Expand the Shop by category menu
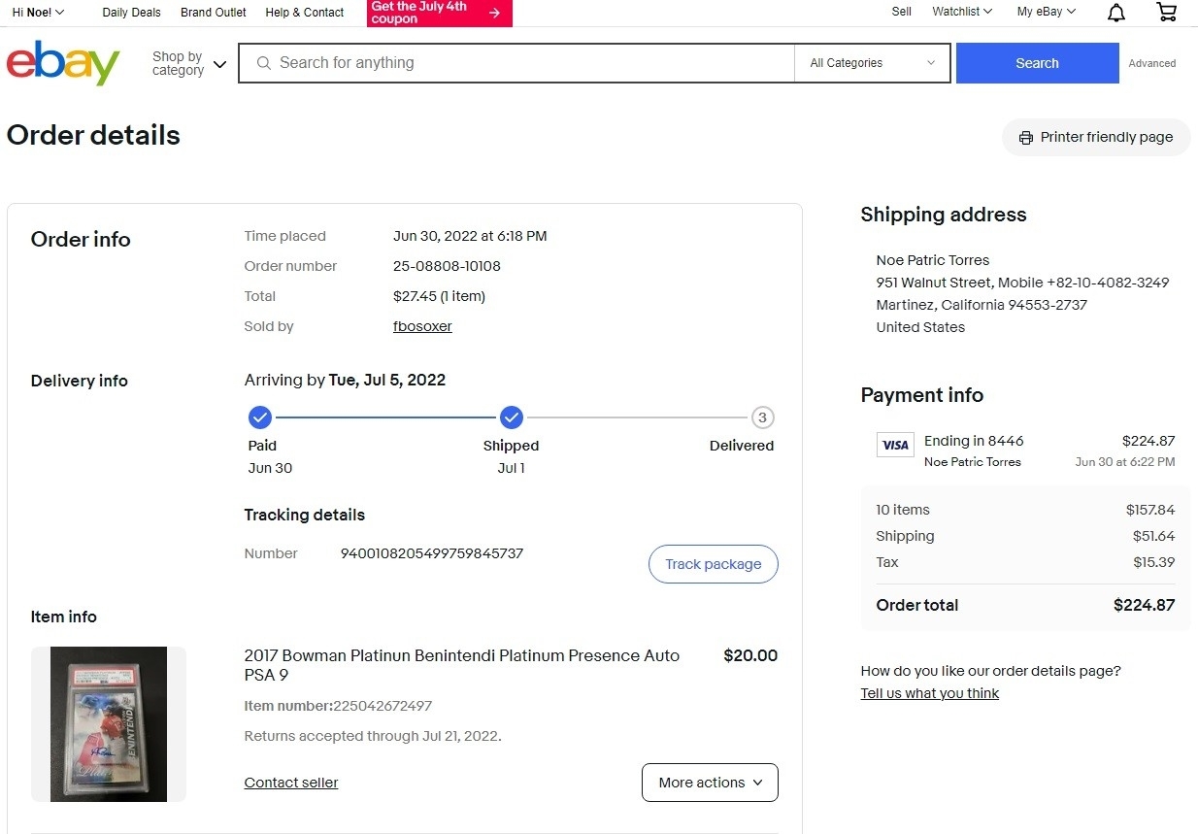The width and height of the screenshot is (1198, 834). [189, 63]
